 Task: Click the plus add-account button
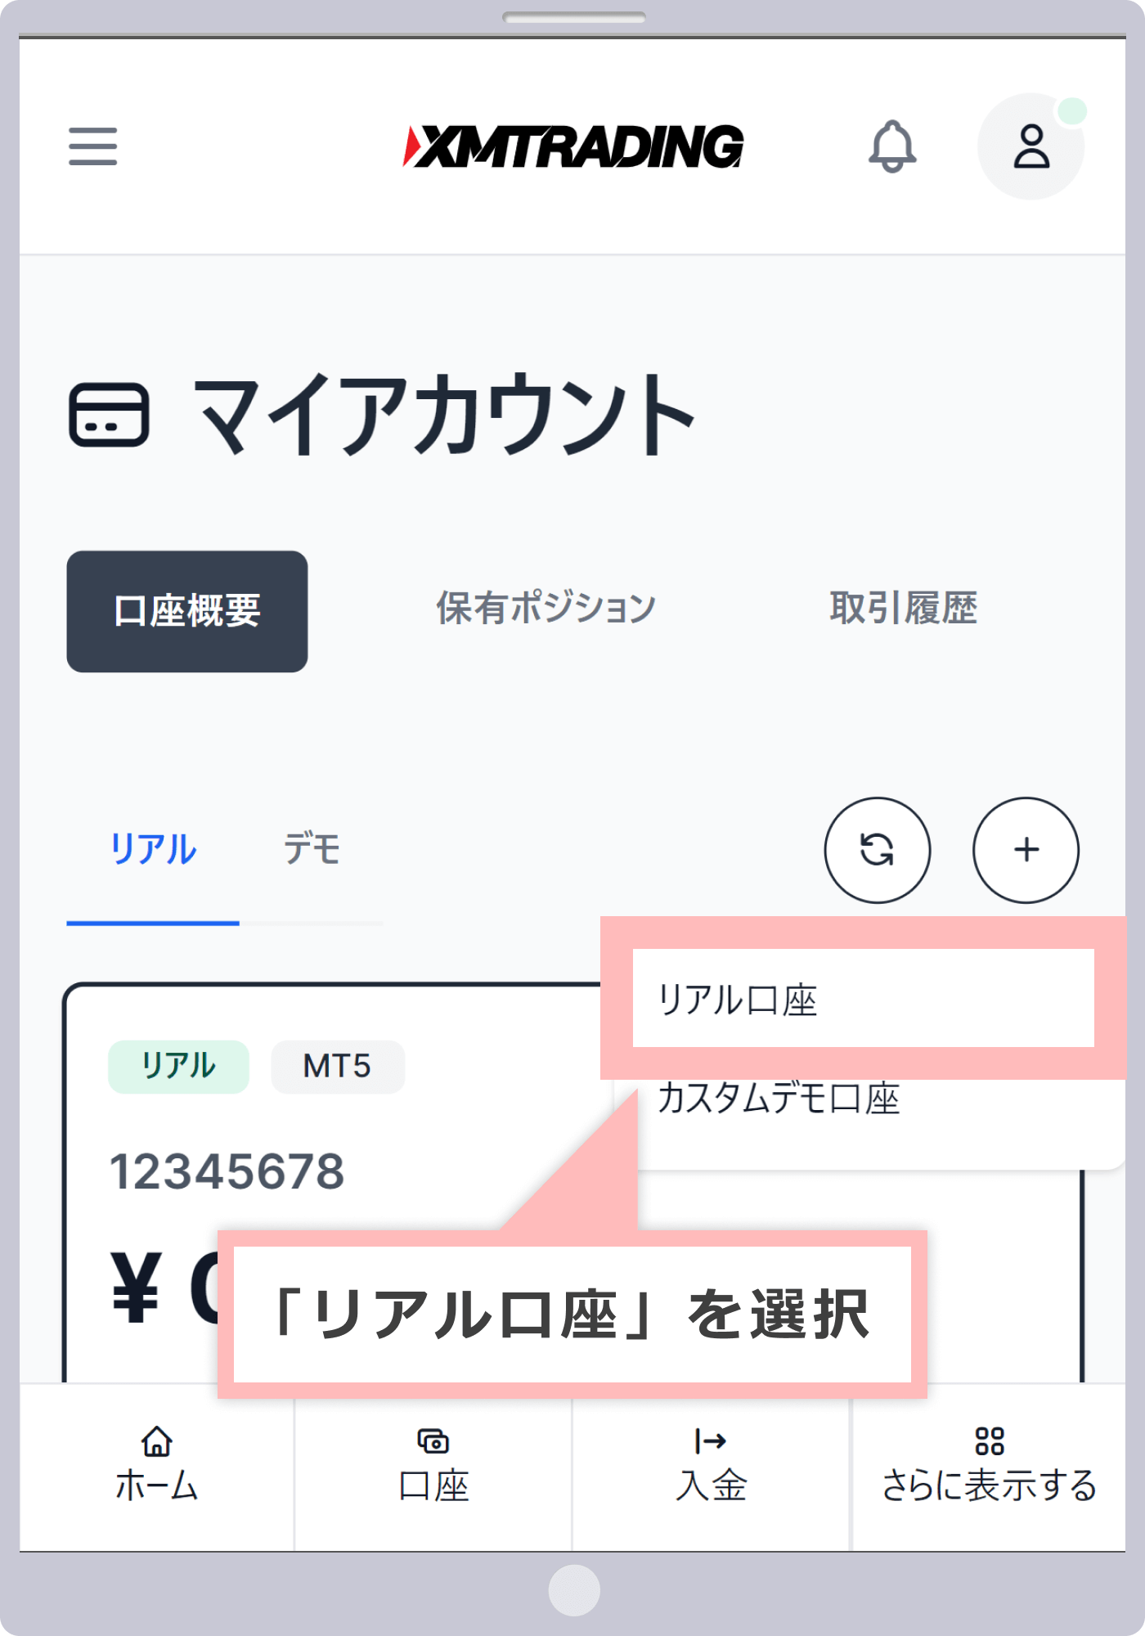pos(1026,850)
